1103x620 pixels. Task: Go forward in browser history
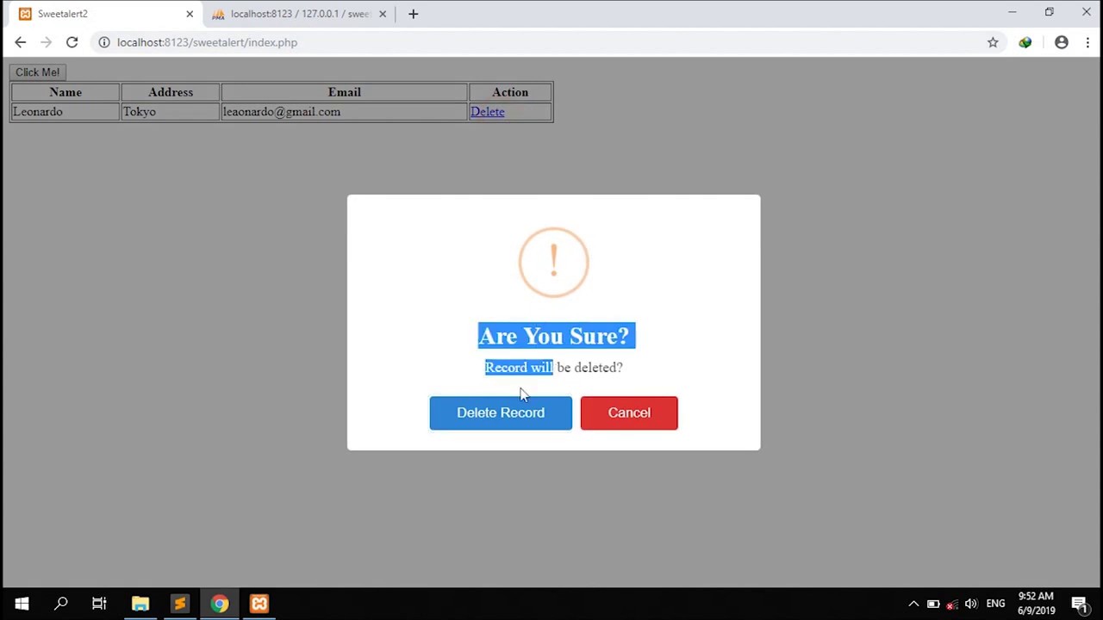[46, 42]
